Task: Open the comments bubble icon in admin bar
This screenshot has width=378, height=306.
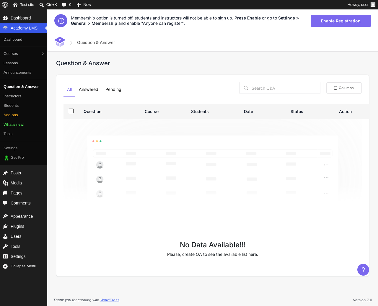Action: pos(64,5)
